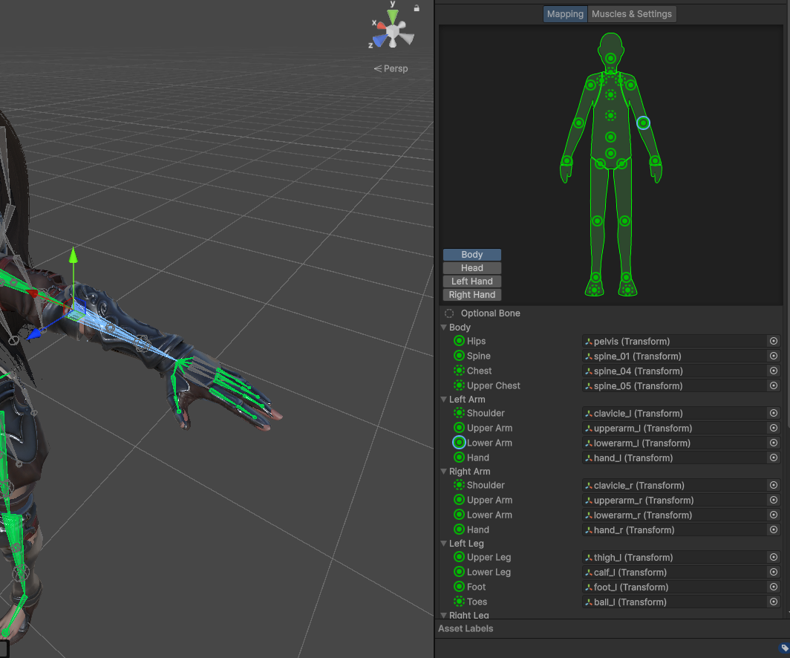Collapse the Body bone section
This screenshot has width=790, height=658.
click(x=444, y=328)
